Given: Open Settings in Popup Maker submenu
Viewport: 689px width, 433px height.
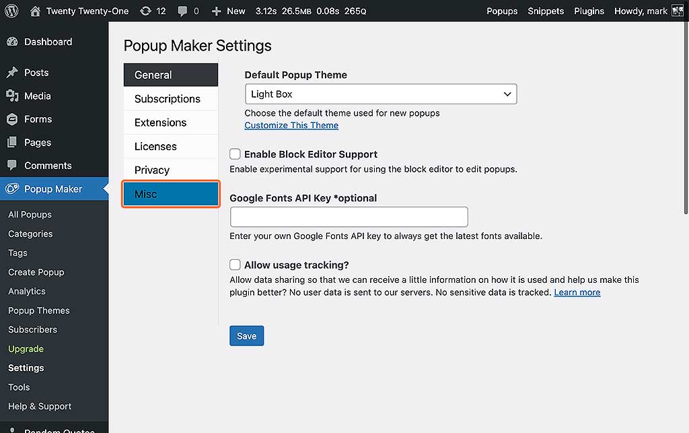Looking at the screenshot, I should pos(26,368).
